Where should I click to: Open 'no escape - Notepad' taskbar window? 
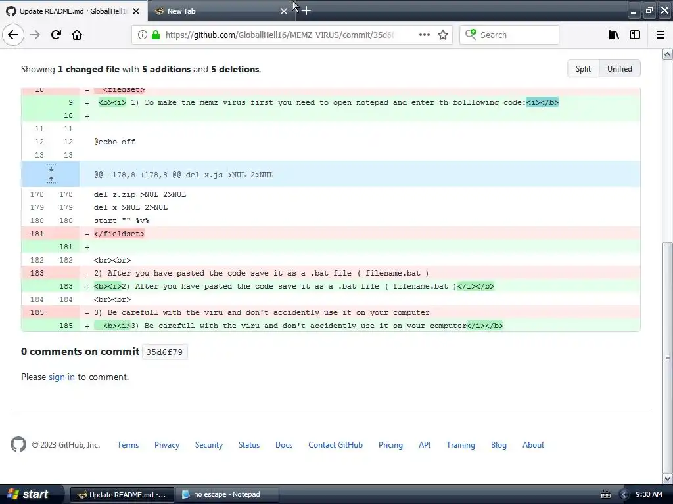tap(227, 494)
